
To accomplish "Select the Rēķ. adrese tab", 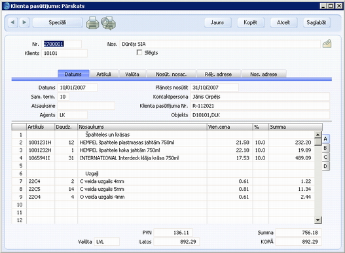I will point(218,74).
